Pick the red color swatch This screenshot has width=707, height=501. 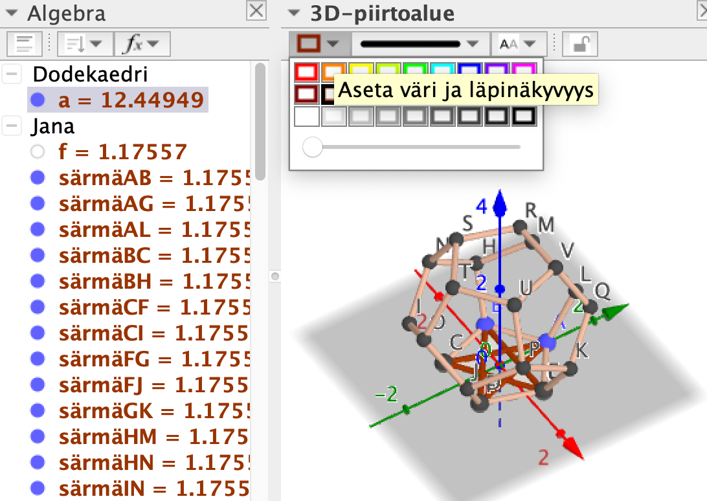(x=306, y=71)
